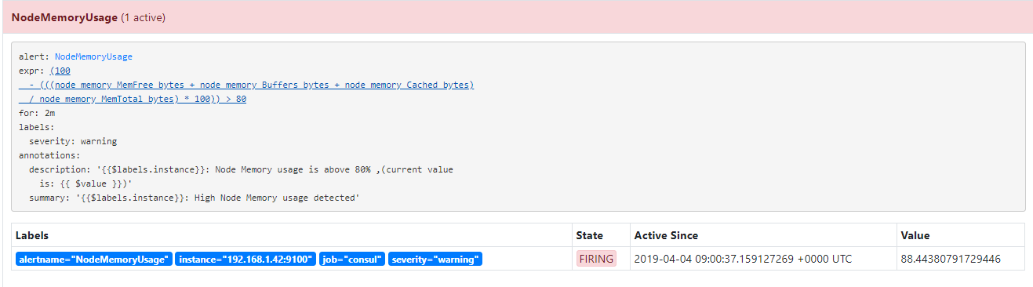Click the Labels column header
The image size is (1033, 287).
pos(31,235)
